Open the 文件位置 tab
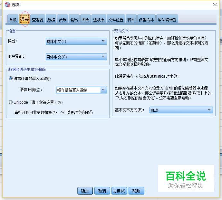Image resolution: width=222 pixels, height=200 pixels. (x=116, y=20)
